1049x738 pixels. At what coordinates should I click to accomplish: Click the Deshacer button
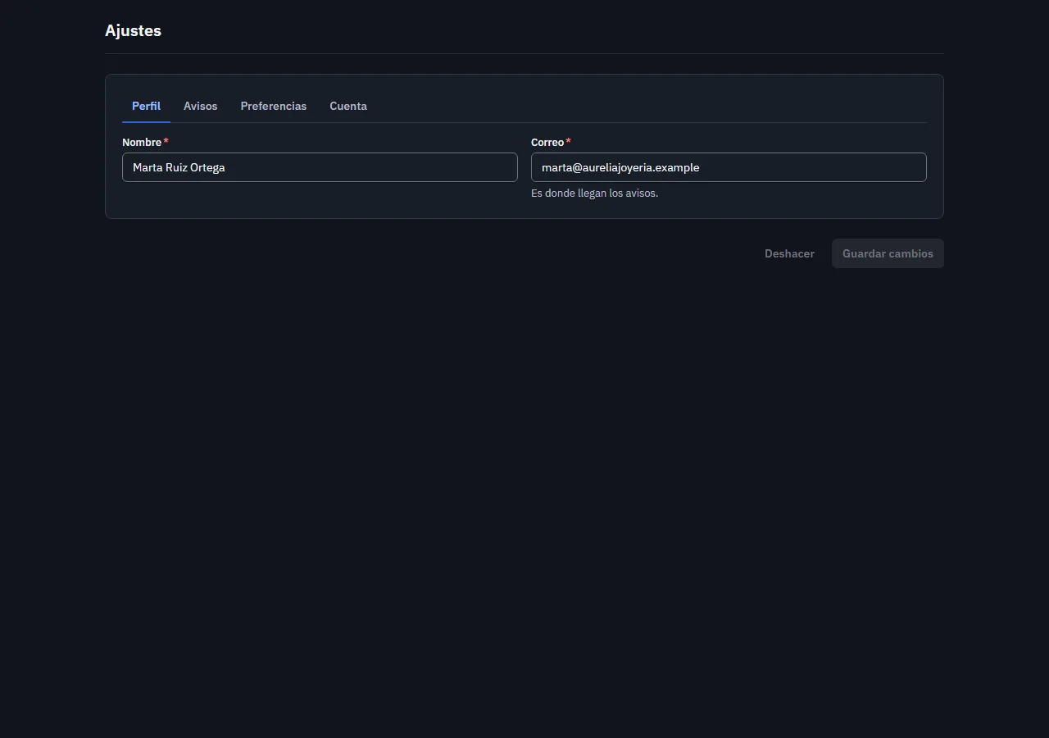789,253
